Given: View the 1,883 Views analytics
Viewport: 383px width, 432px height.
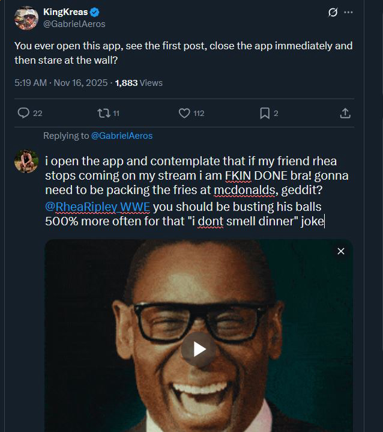Looking at the screenshot, I should pyautogui.click(x=138, y=83).
